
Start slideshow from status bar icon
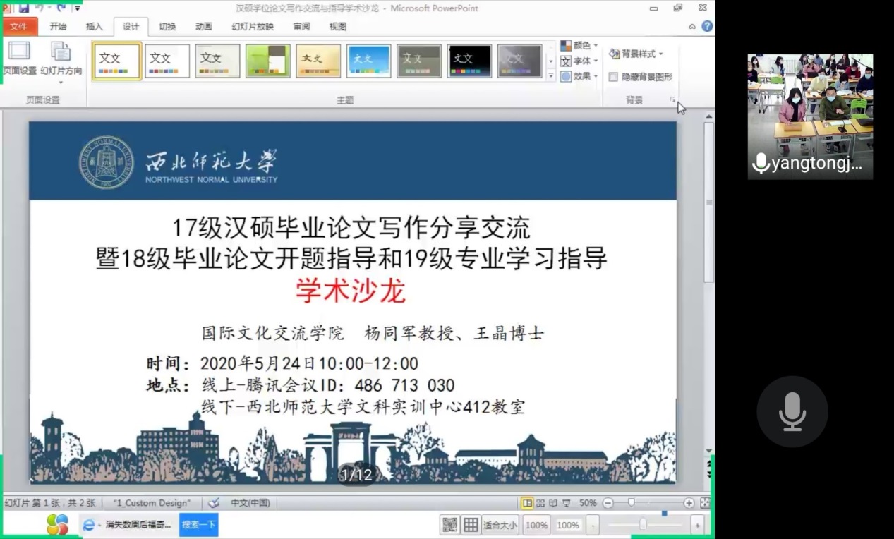click(x=567, y=503)
